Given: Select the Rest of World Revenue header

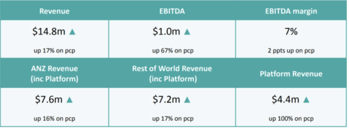Looking at the screenshot, I should click(172, 73).
